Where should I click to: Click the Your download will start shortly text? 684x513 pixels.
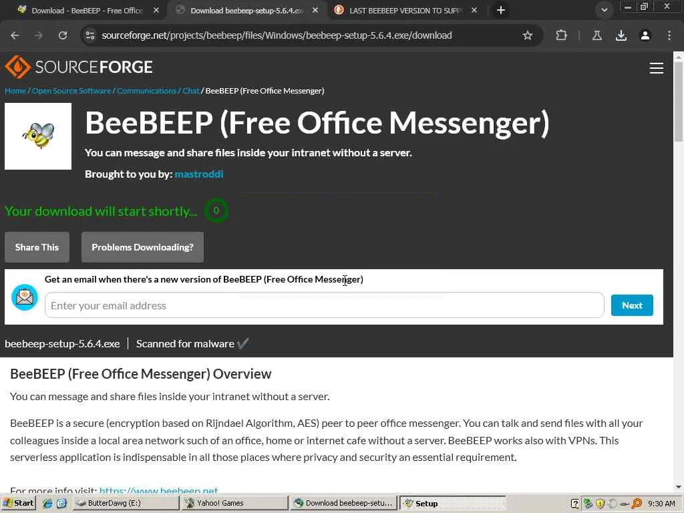coord(101,211)
